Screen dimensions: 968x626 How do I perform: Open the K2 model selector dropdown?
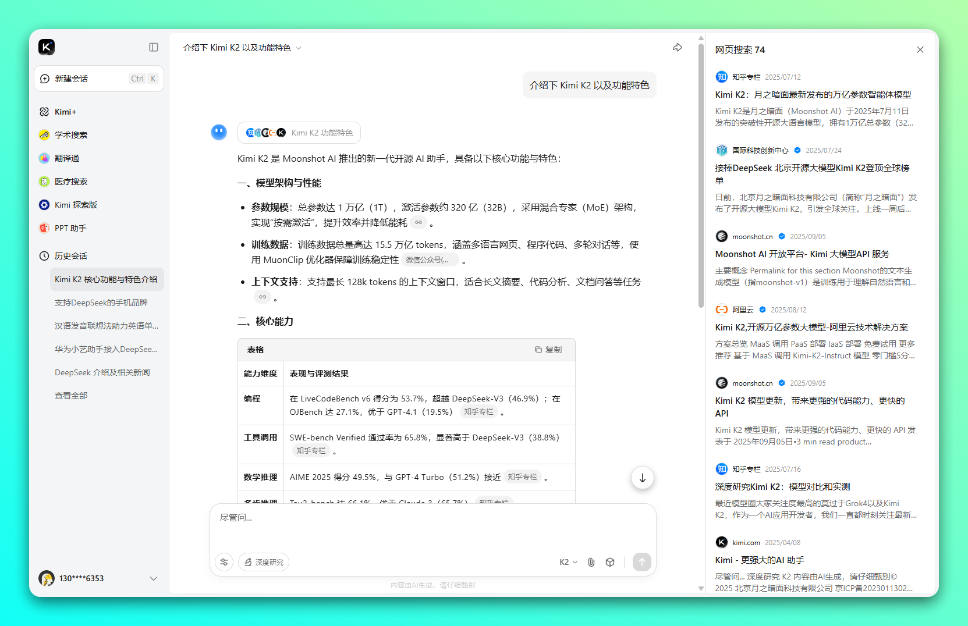click(569, 562)
